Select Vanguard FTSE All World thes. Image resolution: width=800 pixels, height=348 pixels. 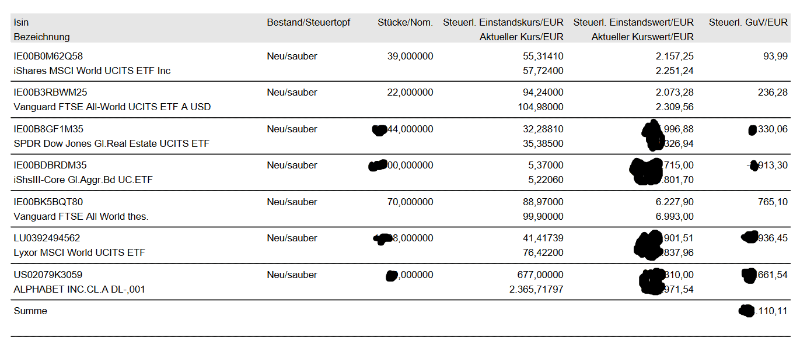click(x=81, y=216)
